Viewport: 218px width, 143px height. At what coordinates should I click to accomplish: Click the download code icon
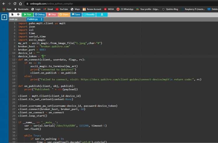[x=102, y=14]
